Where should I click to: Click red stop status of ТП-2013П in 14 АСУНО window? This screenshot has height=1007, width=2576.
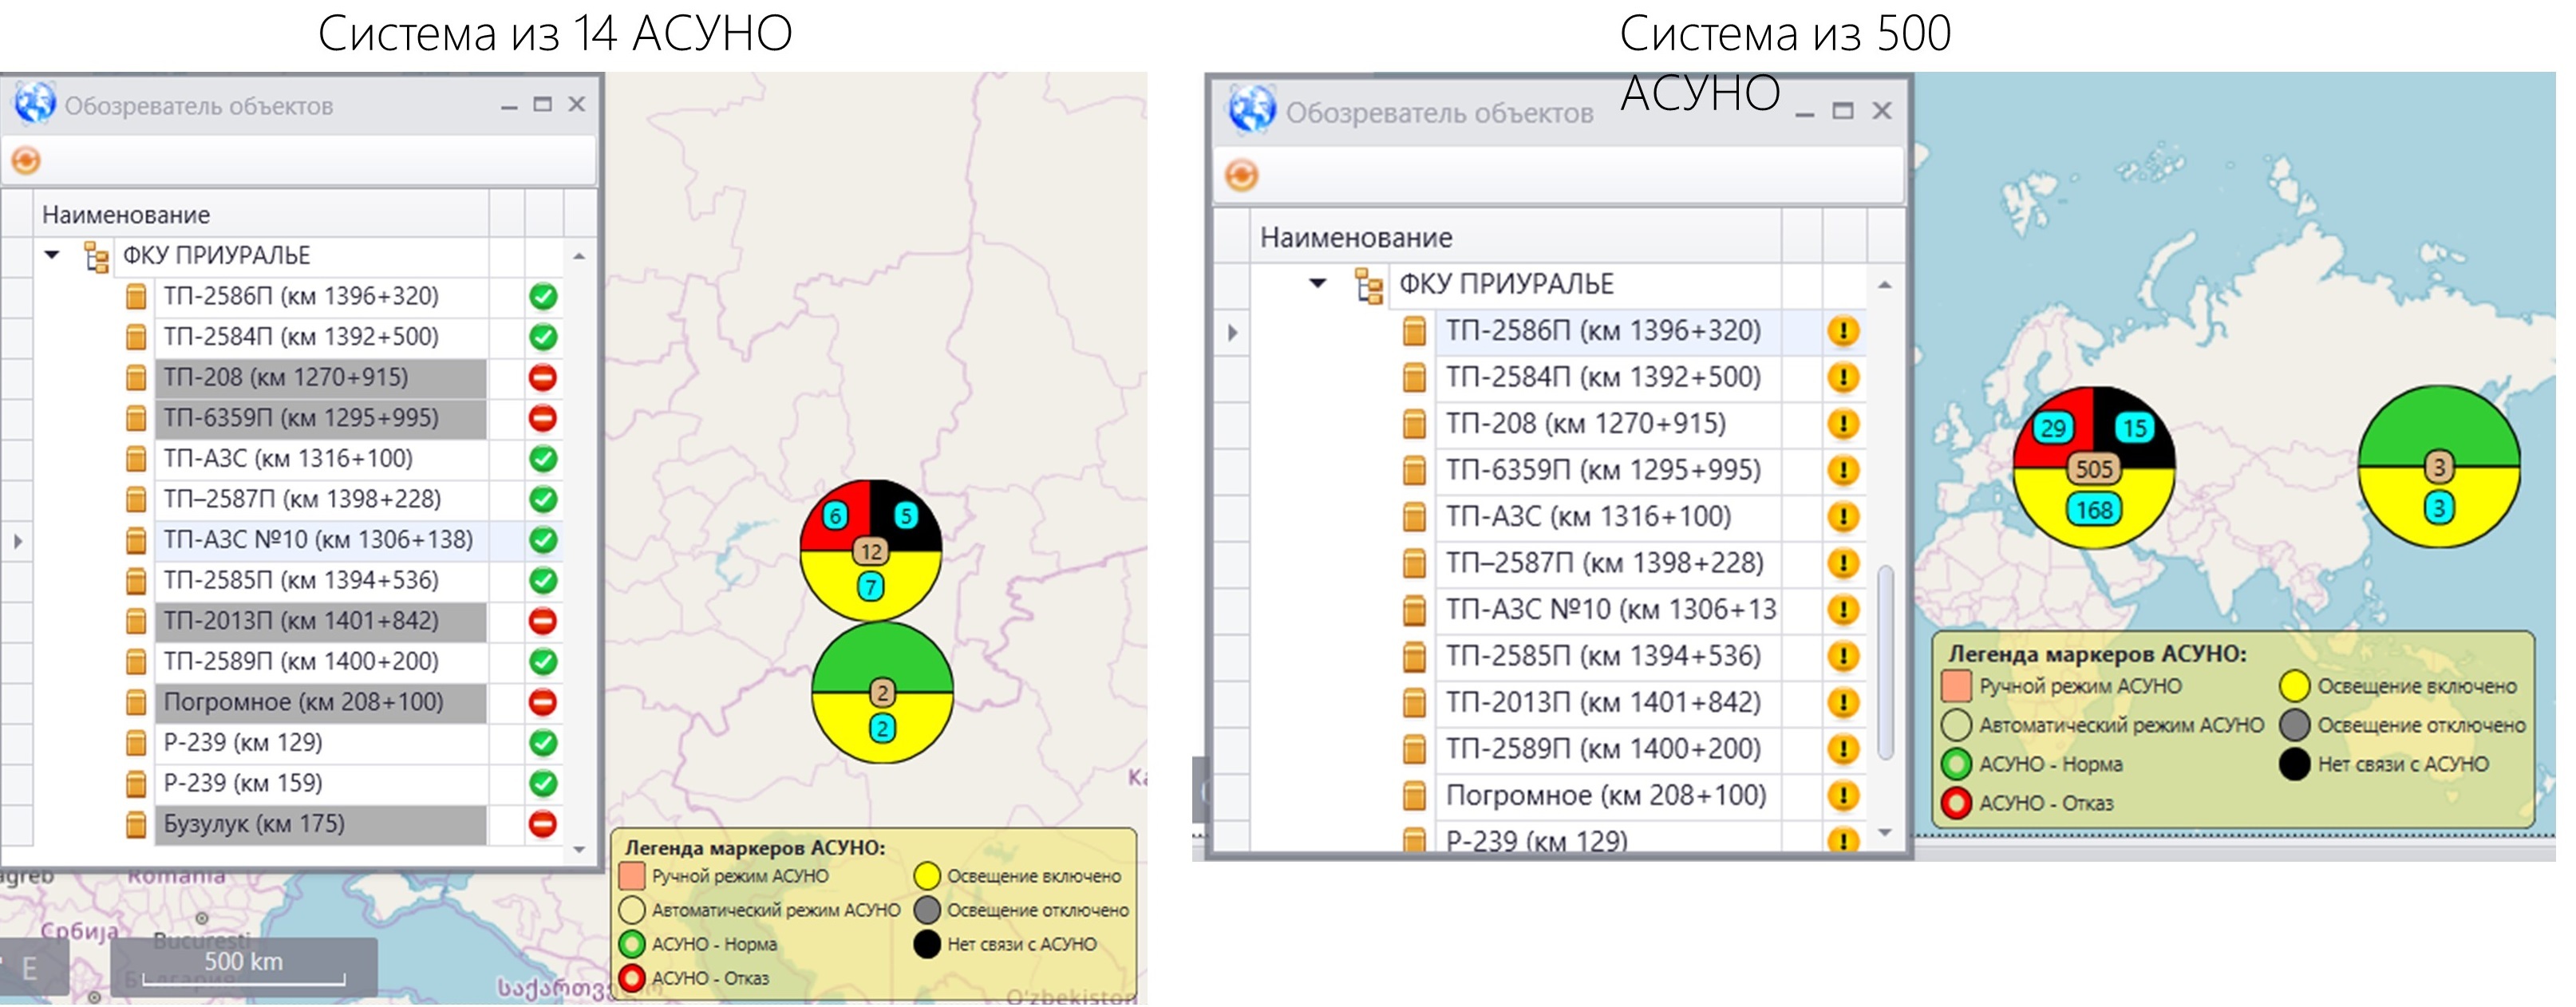coord(543,621)
